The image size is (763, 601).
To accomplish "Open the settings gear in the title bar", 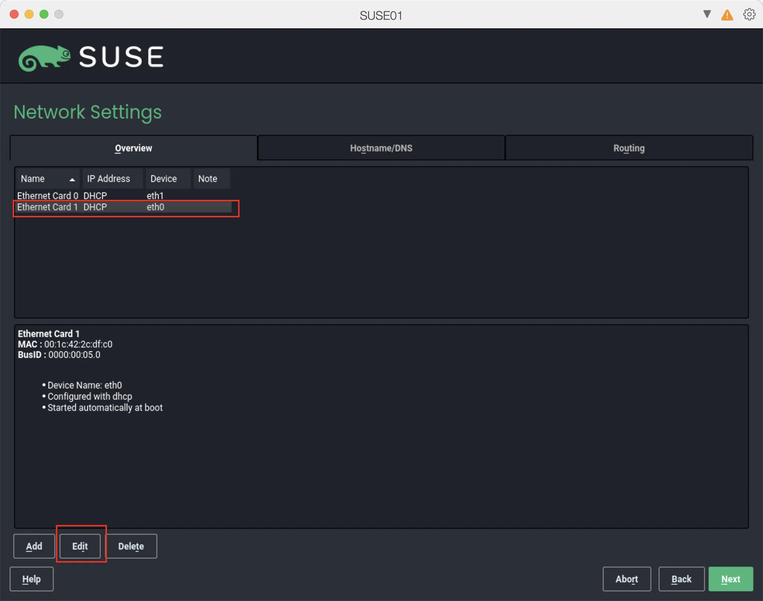I will (749, 14).
